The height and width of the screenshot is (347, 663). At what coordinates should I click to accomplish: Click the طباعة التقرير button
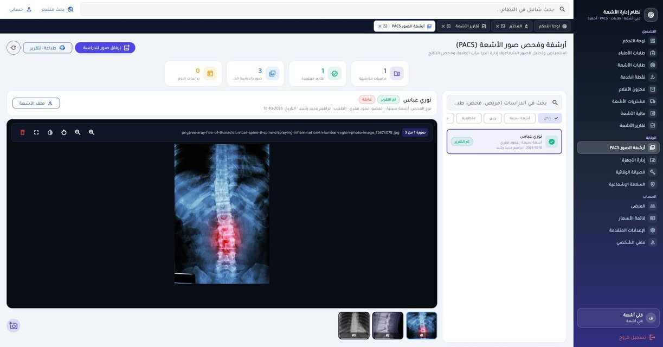pos(48,48)
